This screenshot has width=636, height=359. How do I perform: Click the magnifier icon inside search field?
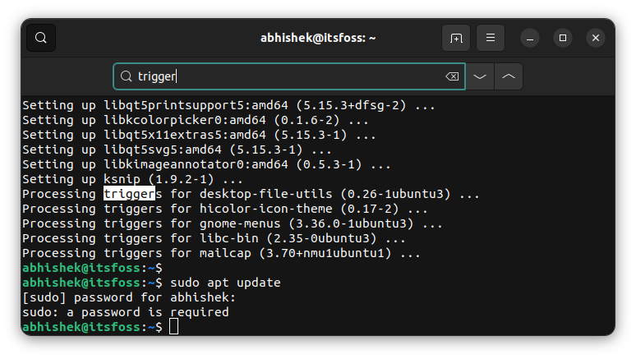tap(127, 76)
